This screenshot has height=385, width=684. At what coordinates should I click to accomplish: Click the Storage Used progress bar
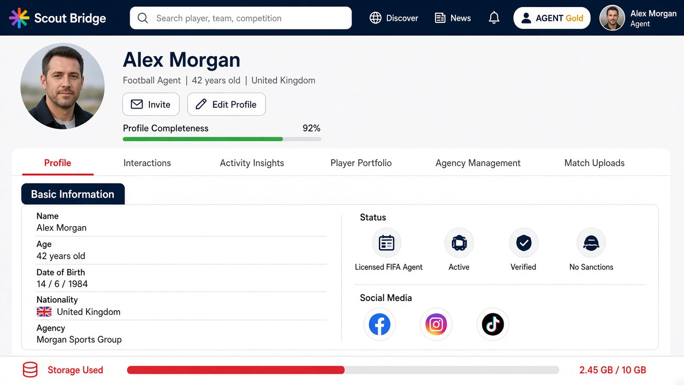[343, 370]
